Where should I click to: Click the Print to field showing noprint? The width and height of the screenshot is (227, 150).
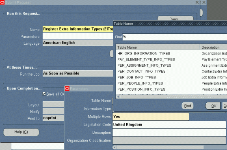54,118
